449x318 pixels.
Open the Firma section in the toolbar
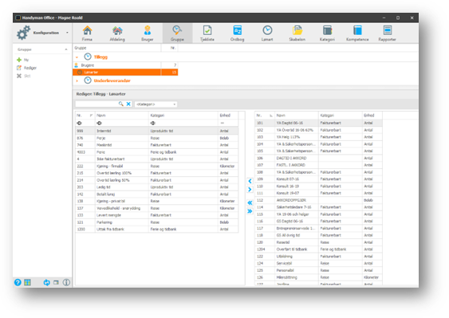pyautogui.click(x=87, y=33)
